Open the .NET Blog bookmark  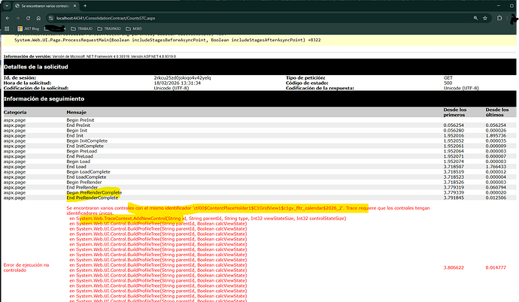coord(29,29)
